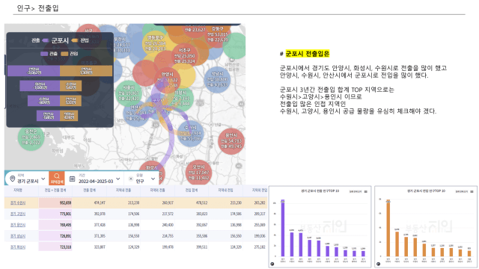This screenshot has width=479, height=269.
Task: Click the 오산시 bubble on the map
Action: 199,172
